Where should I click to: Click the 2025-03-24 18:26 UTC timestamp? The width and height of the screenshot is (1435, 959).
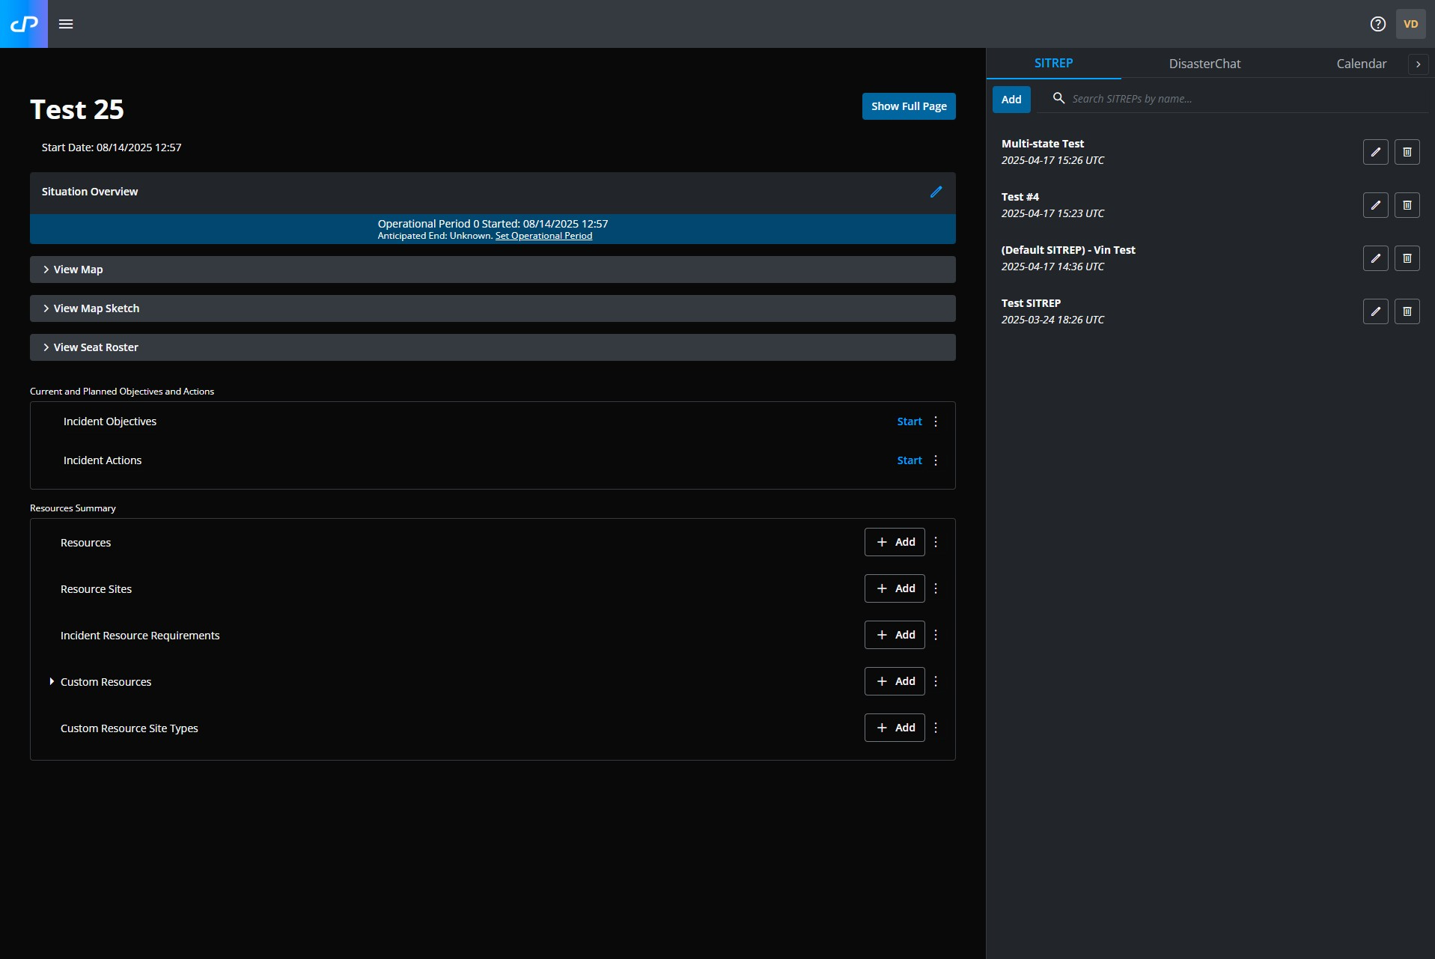(1052, 320)
